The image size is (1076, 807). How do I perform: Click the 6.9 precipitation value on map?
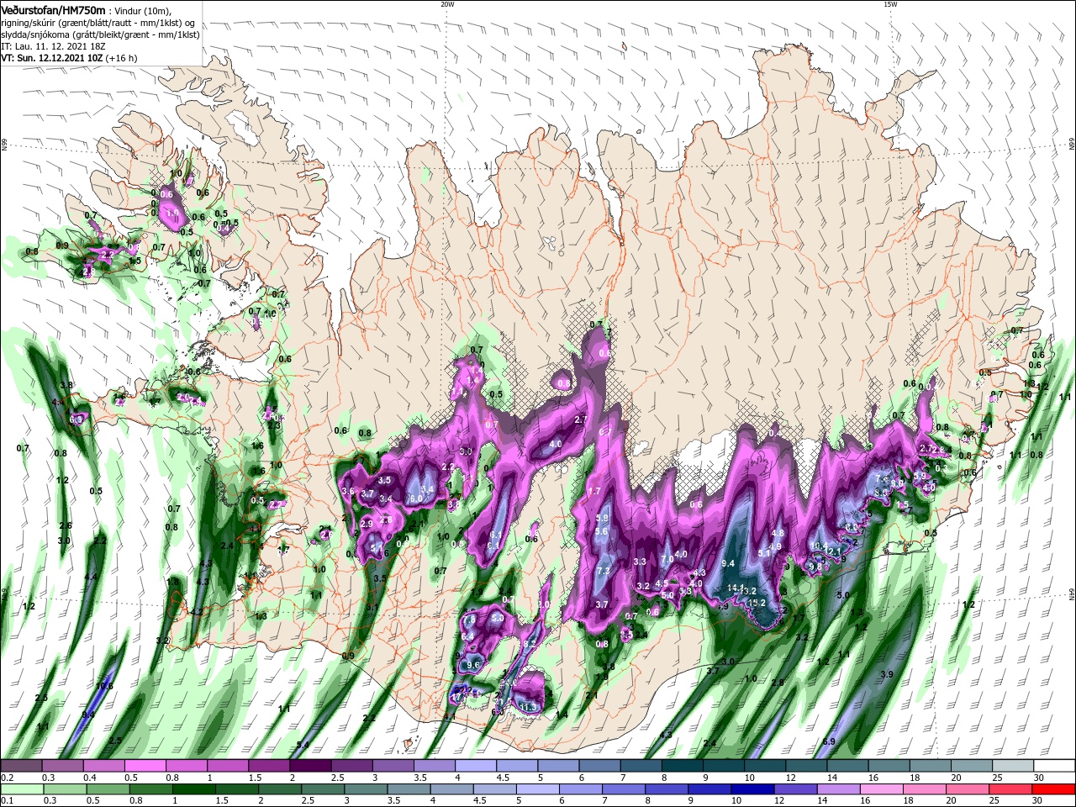829,741
